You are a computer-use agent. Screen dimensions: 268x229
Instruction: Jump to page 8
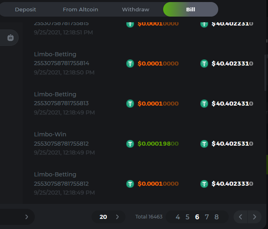tap(217, 217)
